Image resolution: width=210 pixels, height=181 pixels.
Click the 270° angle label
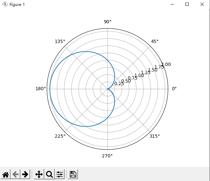[107, 156]
